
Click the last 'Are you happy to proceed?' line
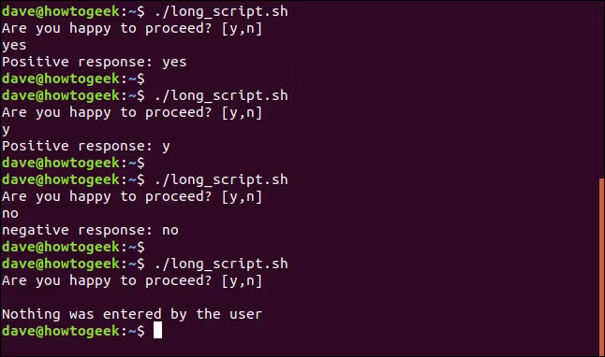coord(132,280)
